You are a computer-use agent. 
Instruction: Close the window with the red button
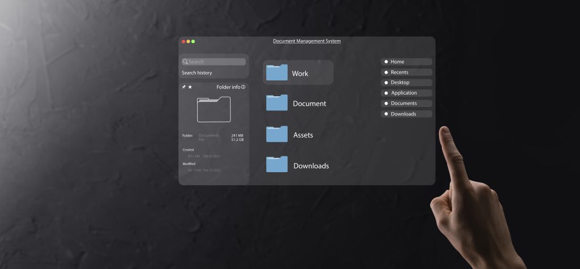[x=184, y=41]
